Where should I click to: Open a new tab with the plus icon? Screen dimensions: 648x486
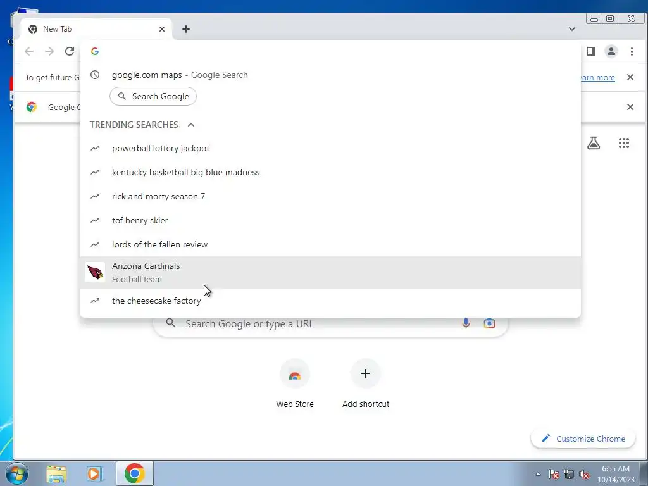click(x=186, y=29)
